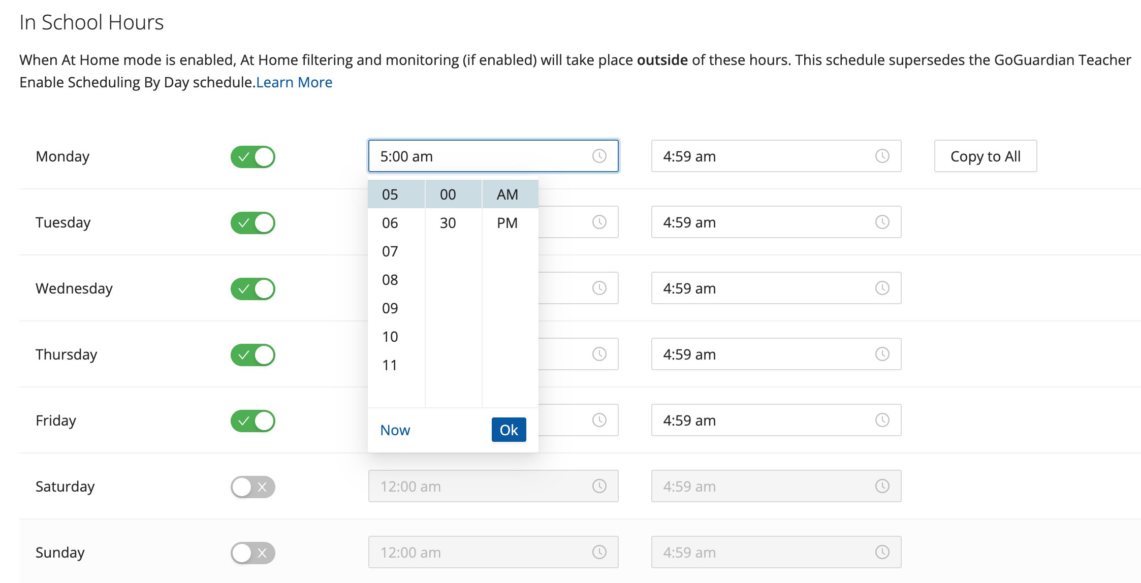Click clock icon in Wednesday end time field
Screen dimensions: 1141x583
point(882,288)
